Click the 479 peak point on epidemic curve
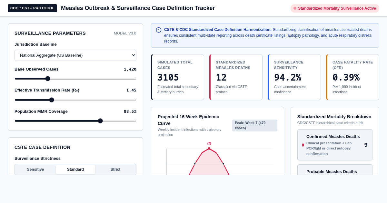The image size is (387, 203). [209, 149]
